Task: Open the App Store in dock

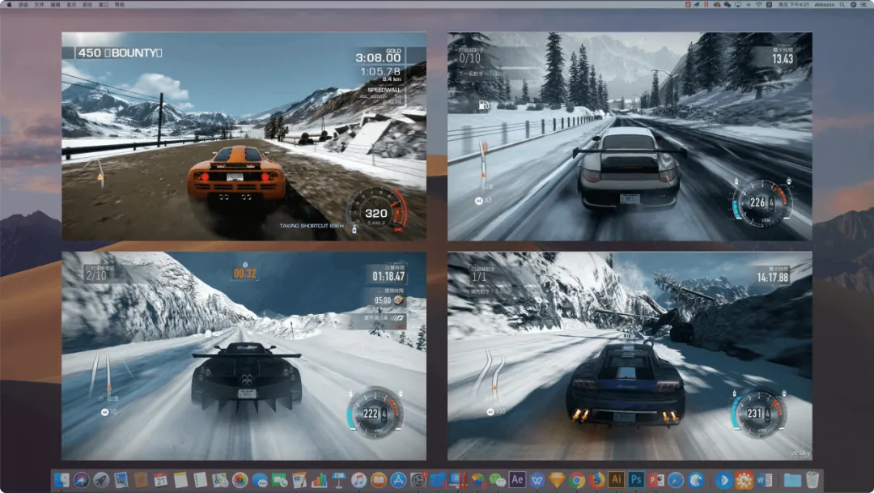Action: 398,479
